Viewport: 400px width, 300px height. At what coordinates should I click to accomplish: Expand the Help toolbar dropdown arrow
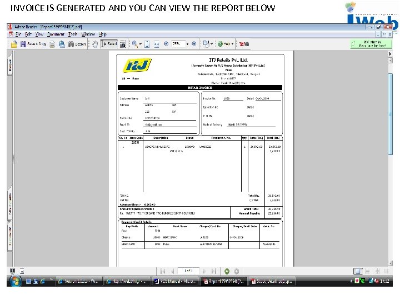tap(232, 44)
